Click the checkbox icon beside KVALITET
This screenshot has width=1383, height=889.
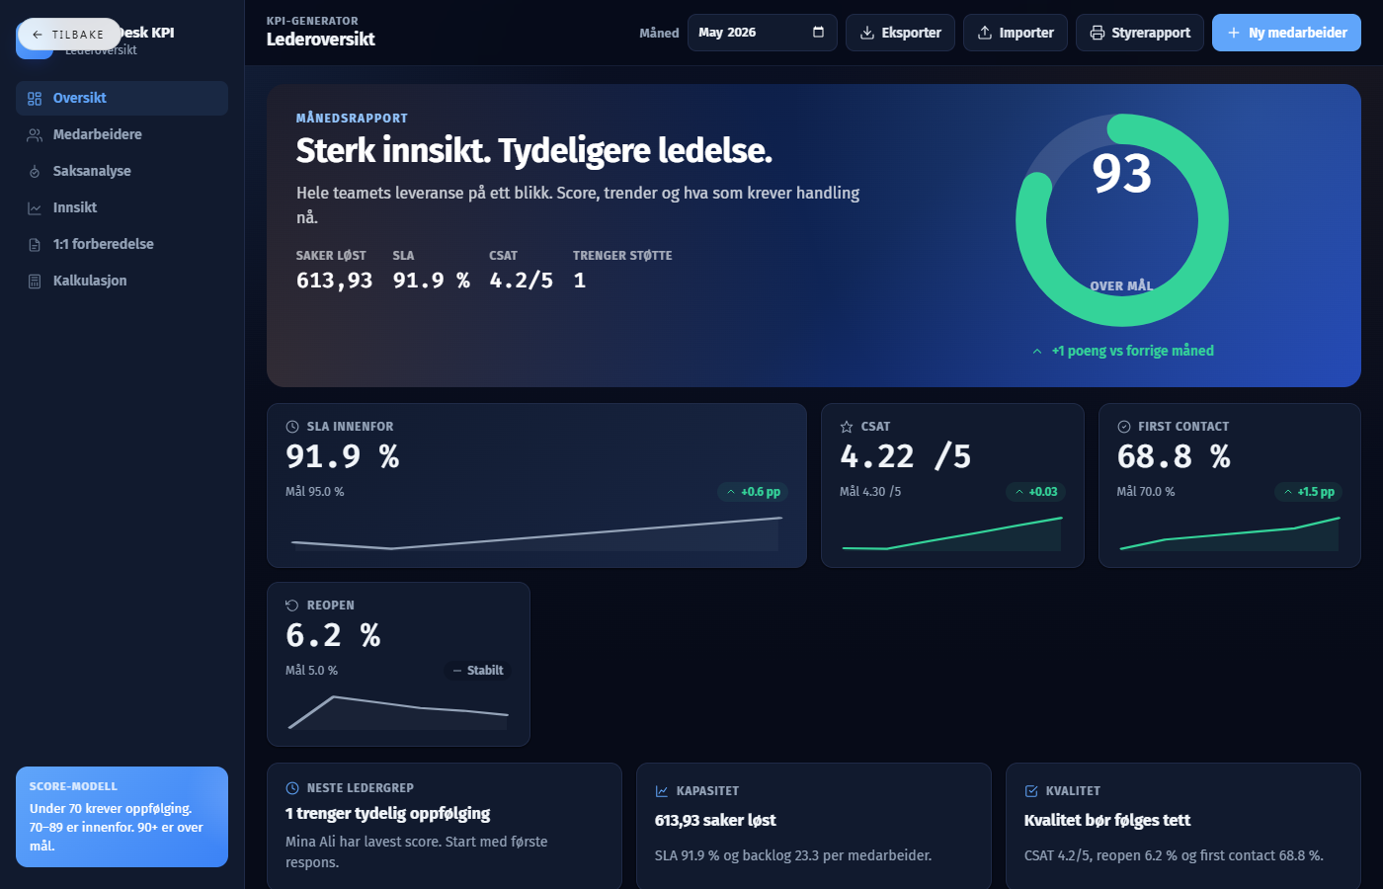(x=1031, y=791)
